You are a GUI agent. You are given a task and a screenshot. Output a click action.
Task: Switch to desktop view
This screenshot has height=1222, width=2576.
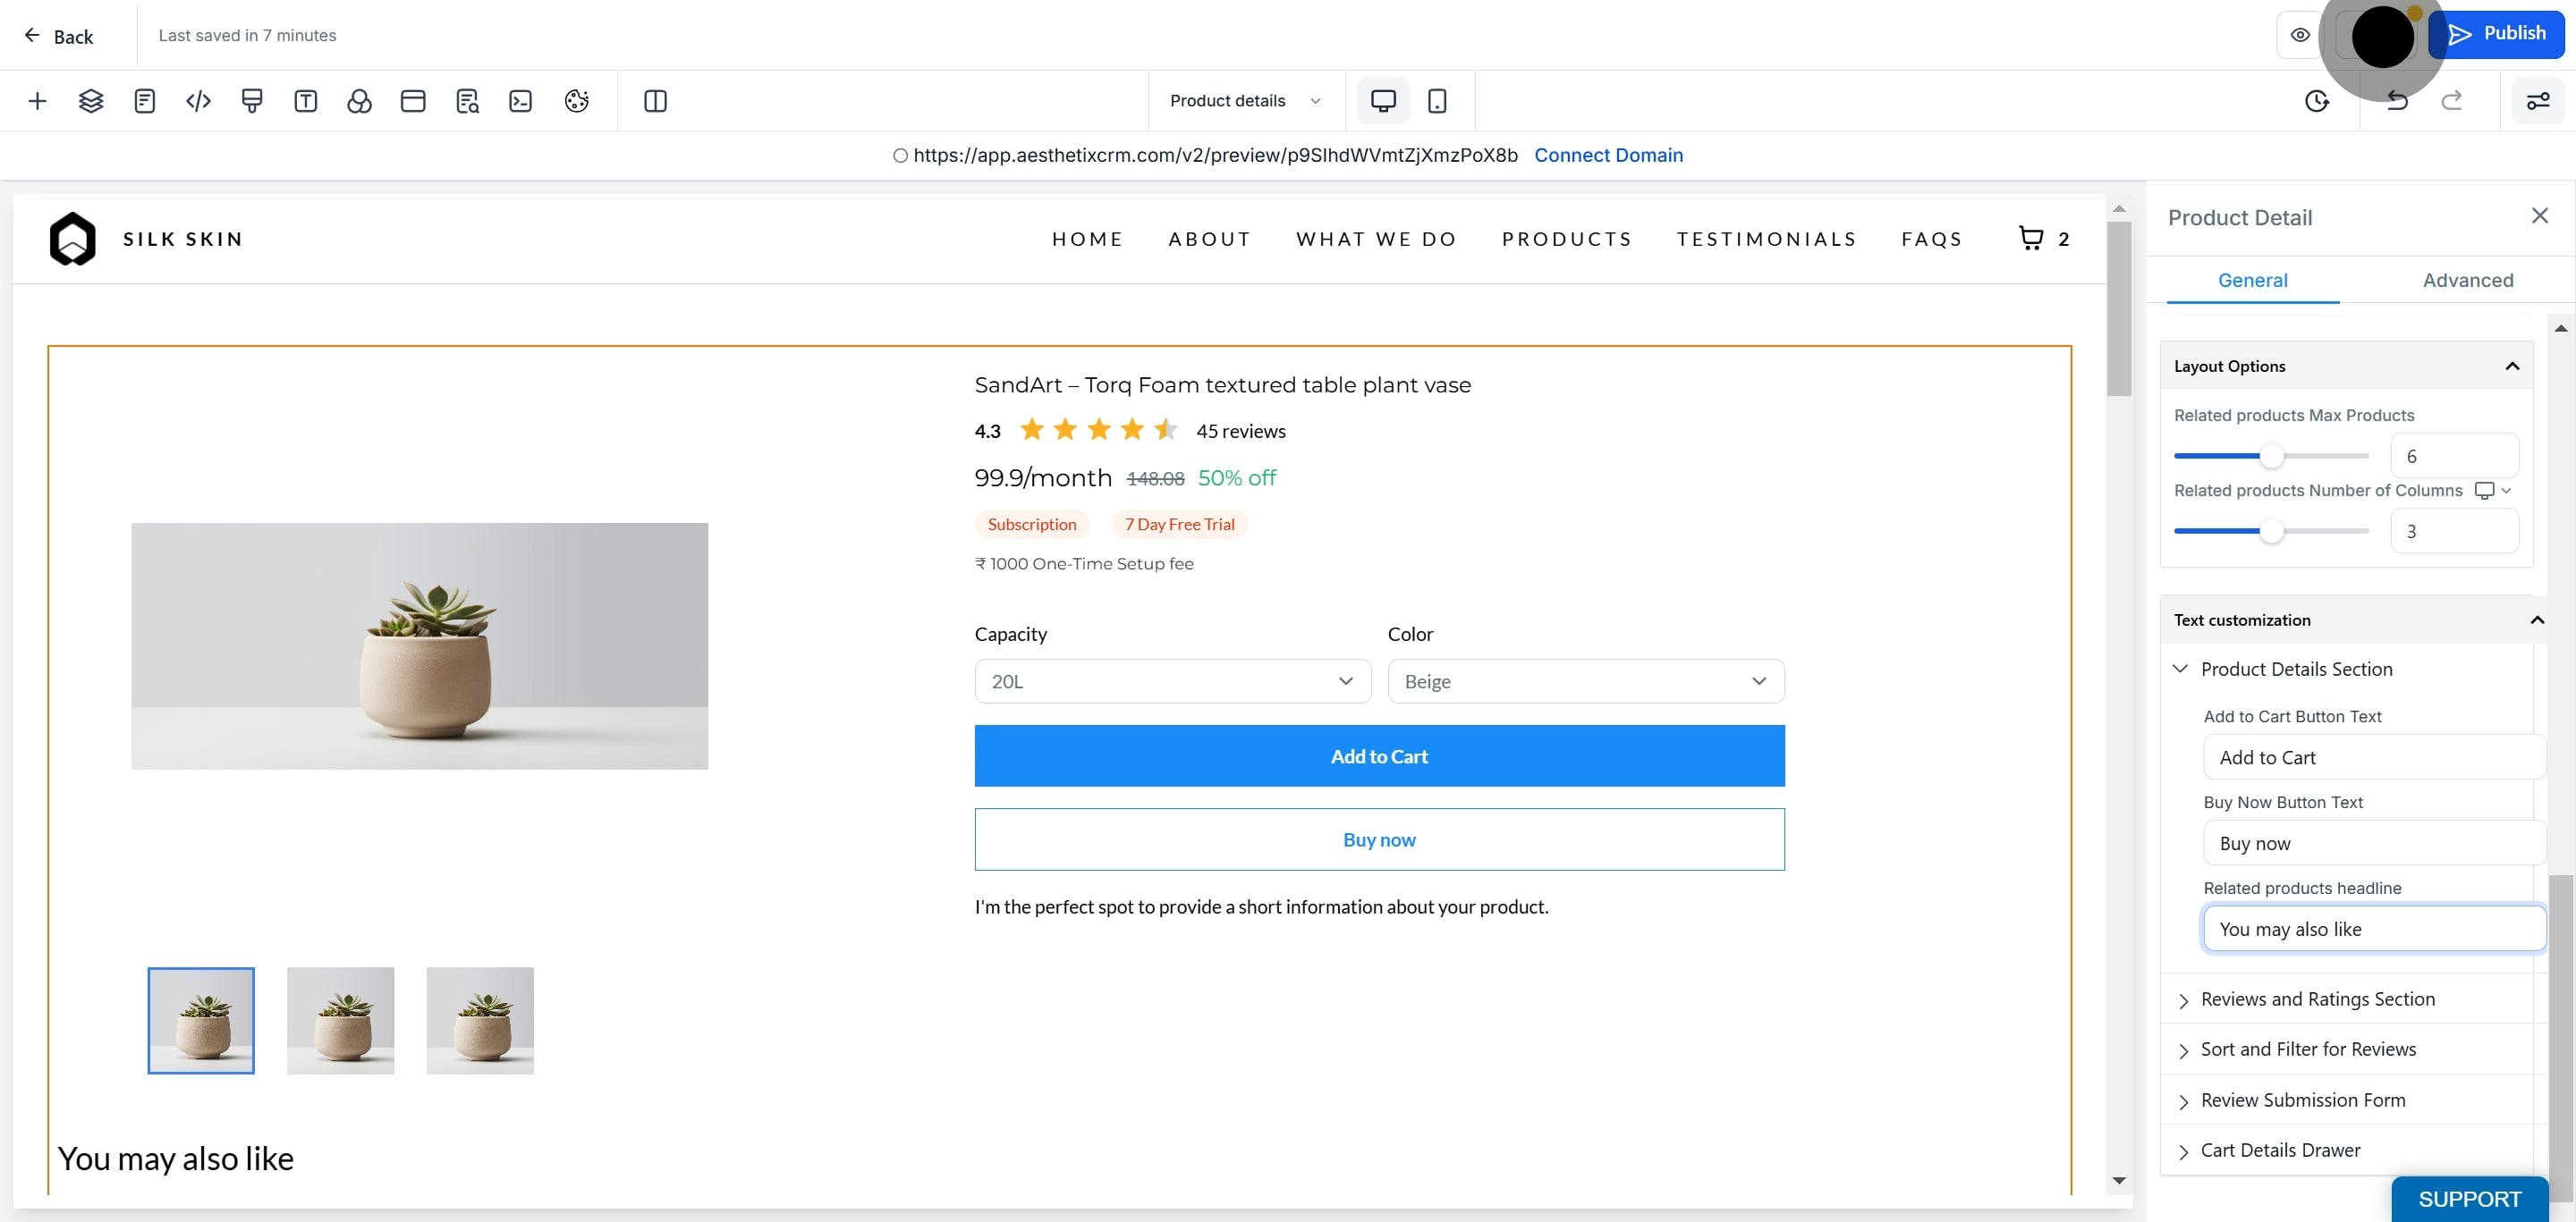(1383, 101)
